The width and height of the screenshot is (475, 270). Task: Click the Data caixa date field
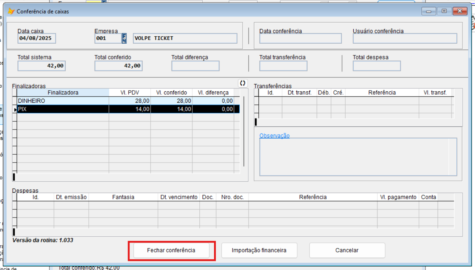pyautogui.click(x=37, y=39)
